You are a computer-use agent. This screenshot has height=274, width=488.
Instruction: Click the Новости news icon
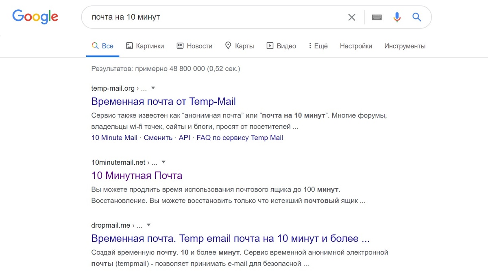(179, 46)
